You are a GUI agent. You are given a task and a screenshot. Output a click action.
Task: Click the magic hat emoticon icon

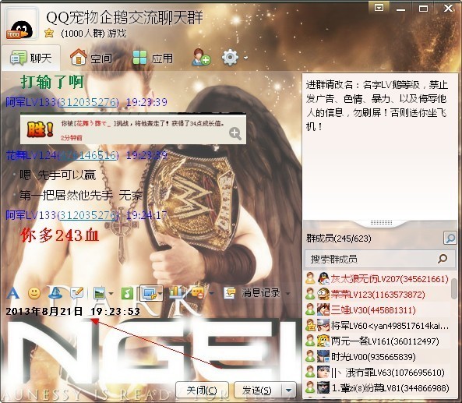point(55,293)
